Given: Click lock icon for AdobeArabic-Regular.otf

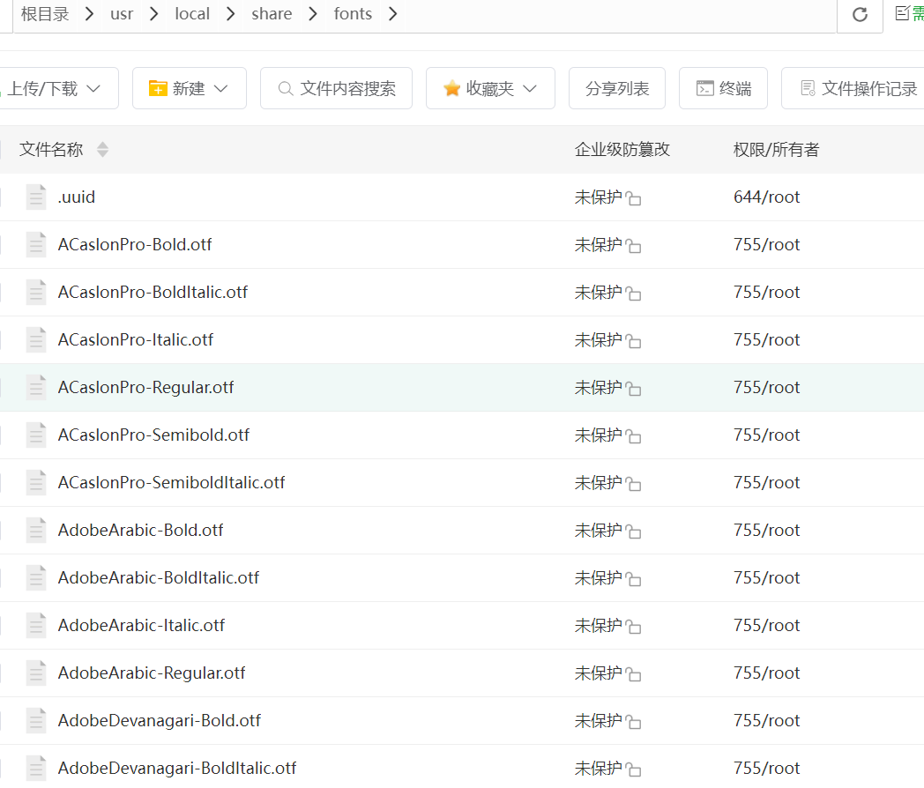Looking at the screenshot, I should (x=633, y=674).
